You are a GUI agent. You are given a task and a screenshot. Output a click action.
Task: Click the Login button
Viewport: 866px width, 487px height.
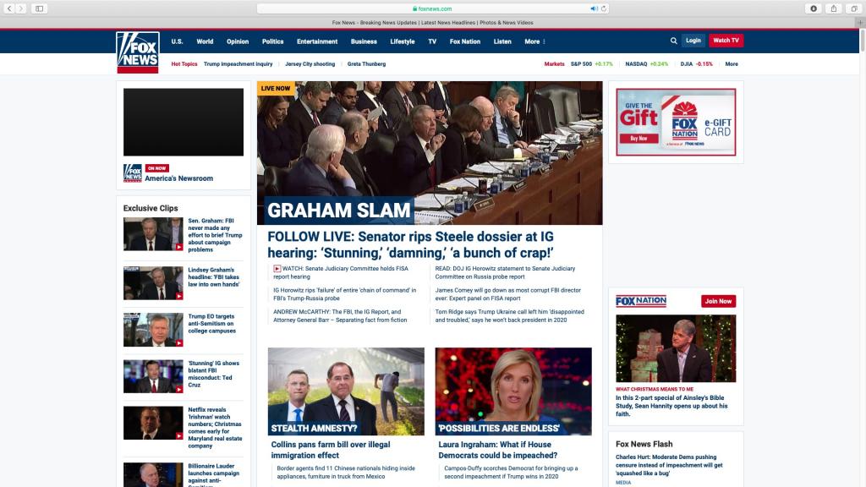point(693,41)
